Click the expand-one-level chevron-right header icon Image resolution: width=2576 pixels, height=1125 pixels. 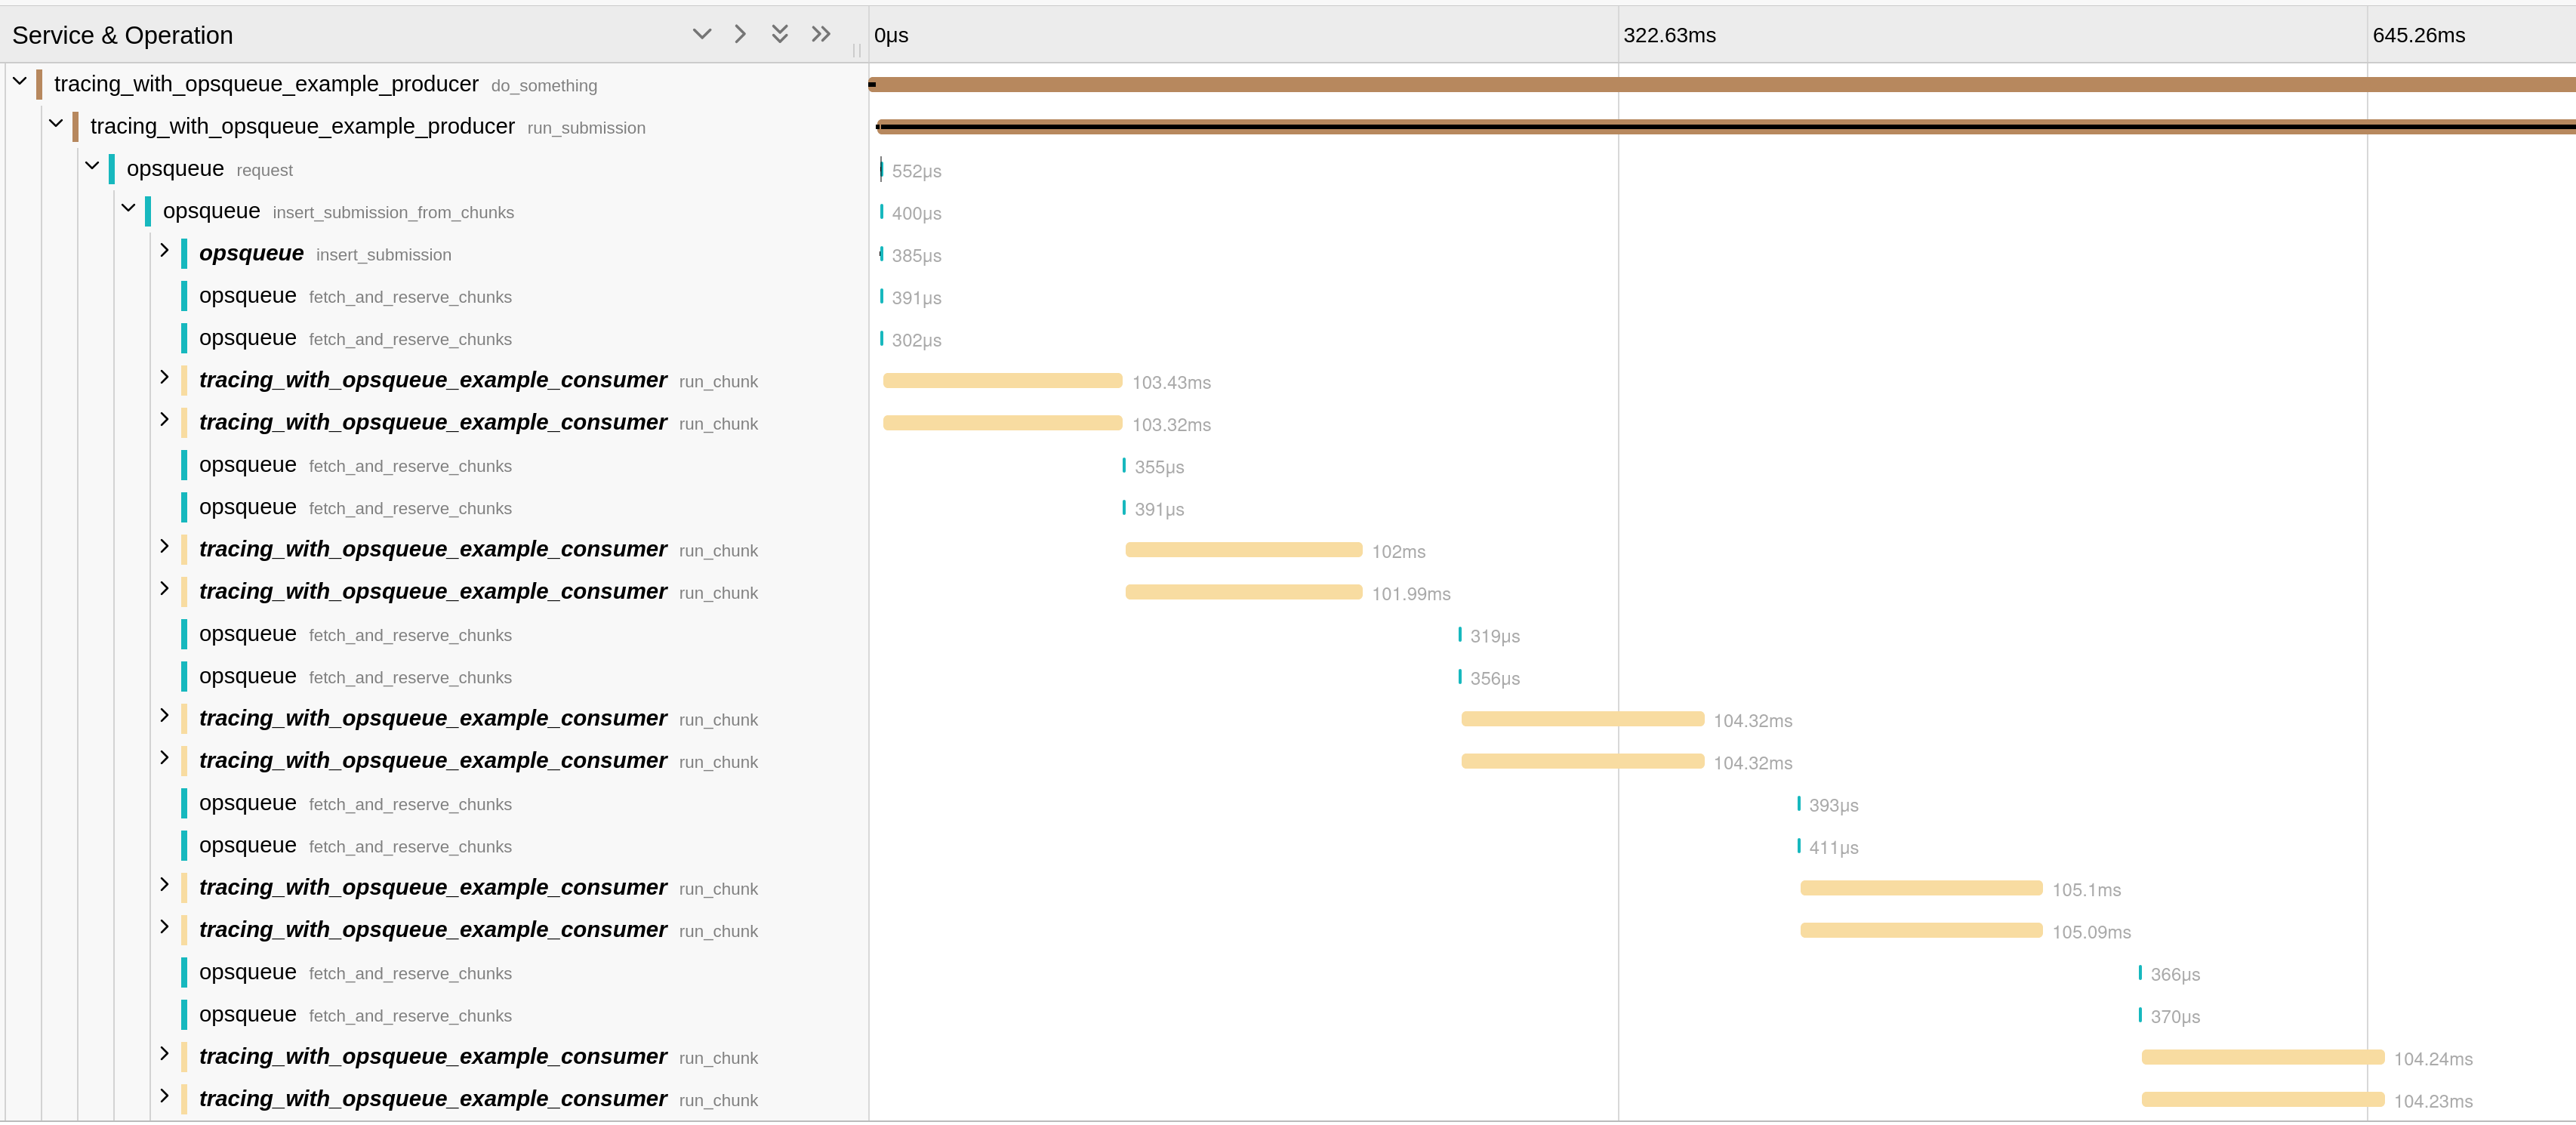(x=740, y=34)
